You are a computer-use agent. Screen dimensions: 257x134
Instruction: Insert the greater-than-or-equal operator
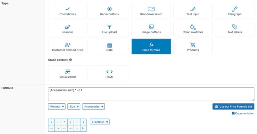tap(71, 128)
